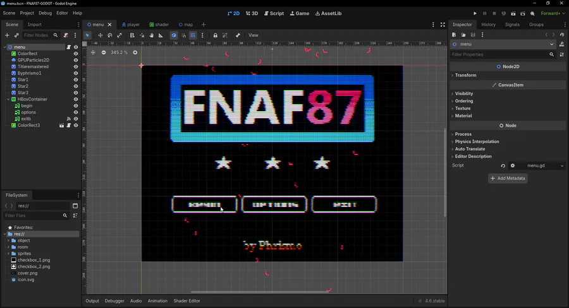Viewport: 569px width, 308px height.
Task: Open object history list in Inspector
Action: tap(562, 35)
